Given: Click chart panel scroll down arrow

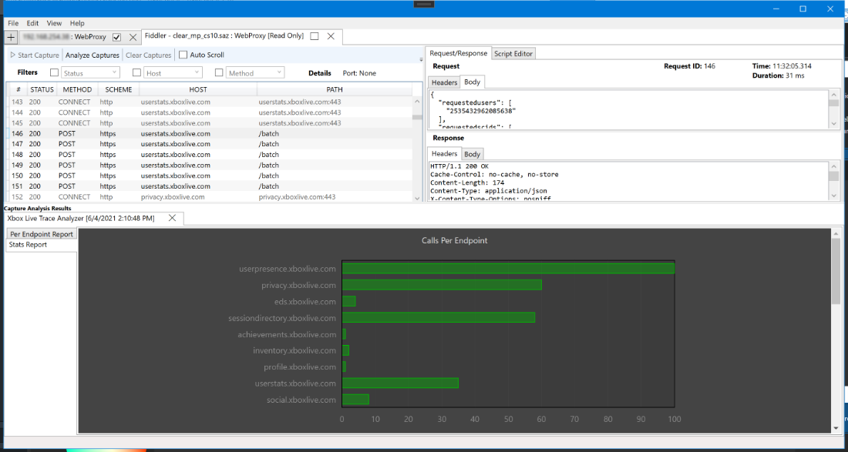Looking at the screenshot, I should [x=836, y=428].
